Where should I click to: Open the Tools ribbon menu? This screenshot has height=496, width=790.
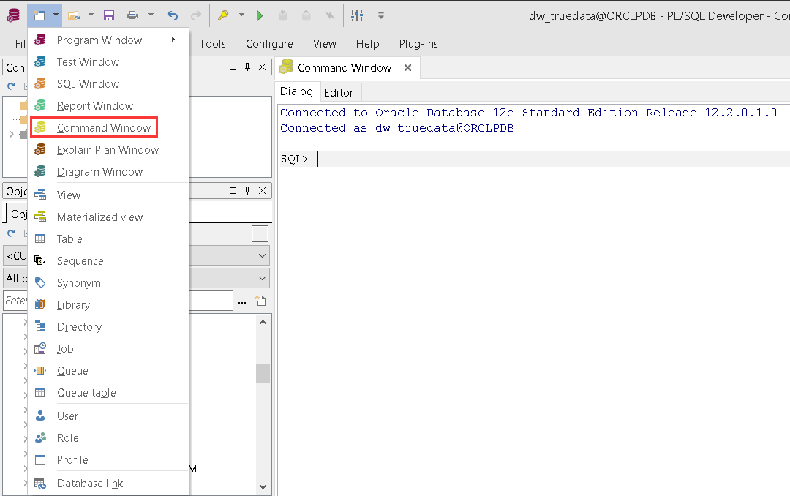click(213, 44)
